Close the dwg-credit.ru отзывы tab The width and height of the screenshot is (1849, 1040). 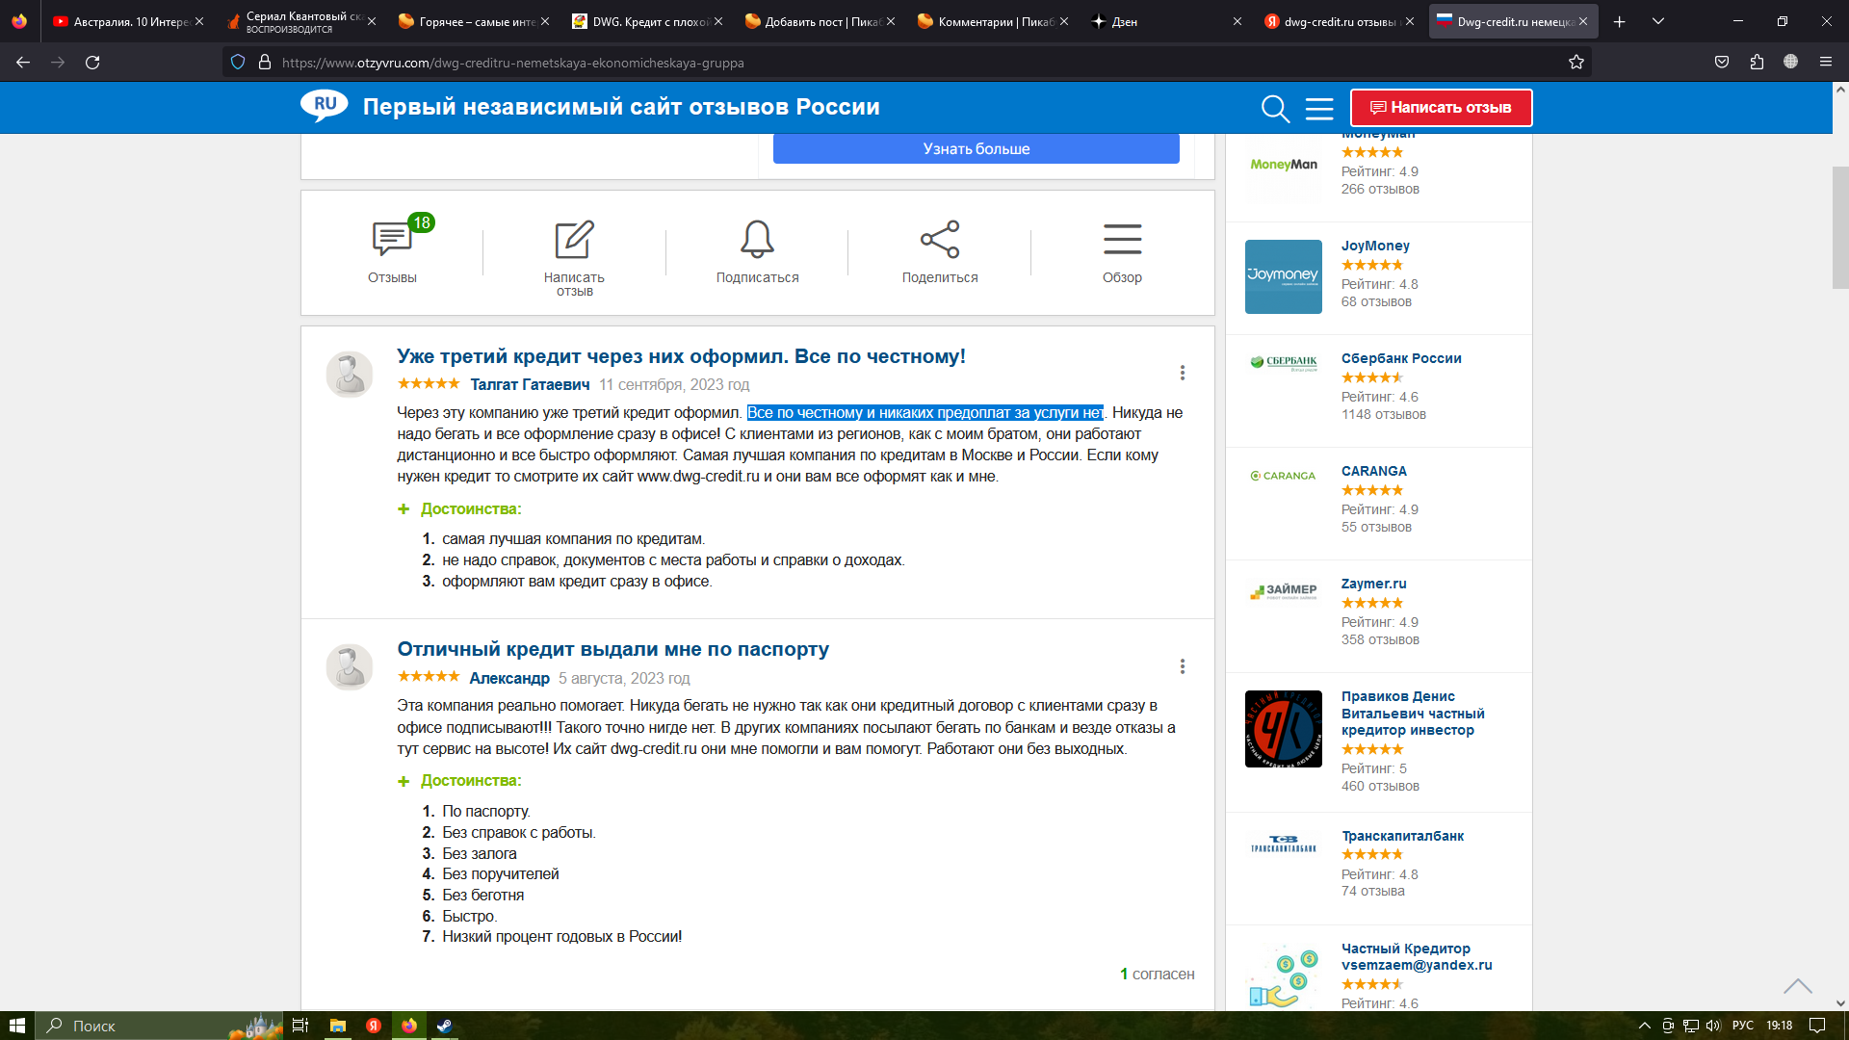[x=1410, y=21]
